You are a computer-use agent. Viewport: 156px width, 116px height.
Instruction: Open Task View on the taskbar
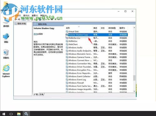tap(11, 114)
